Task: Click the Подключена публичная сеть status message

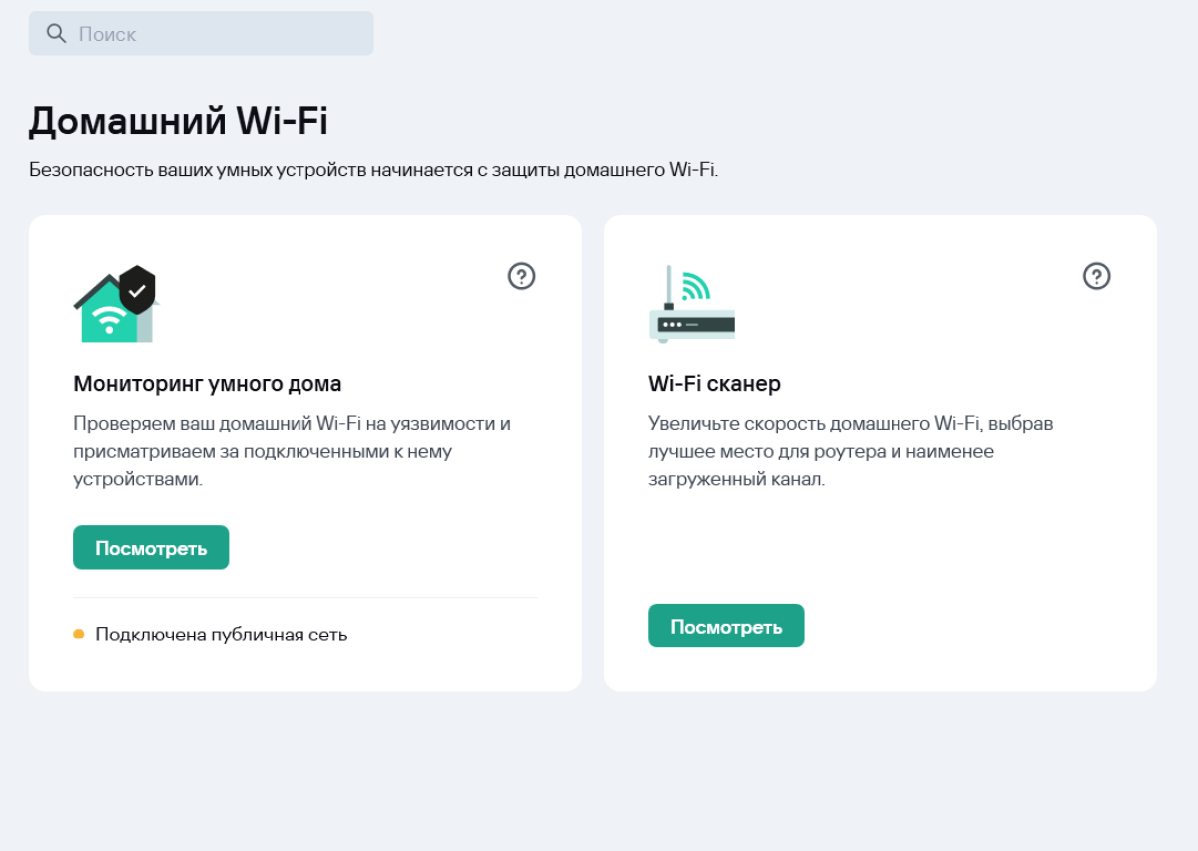Action: point(222,634)
